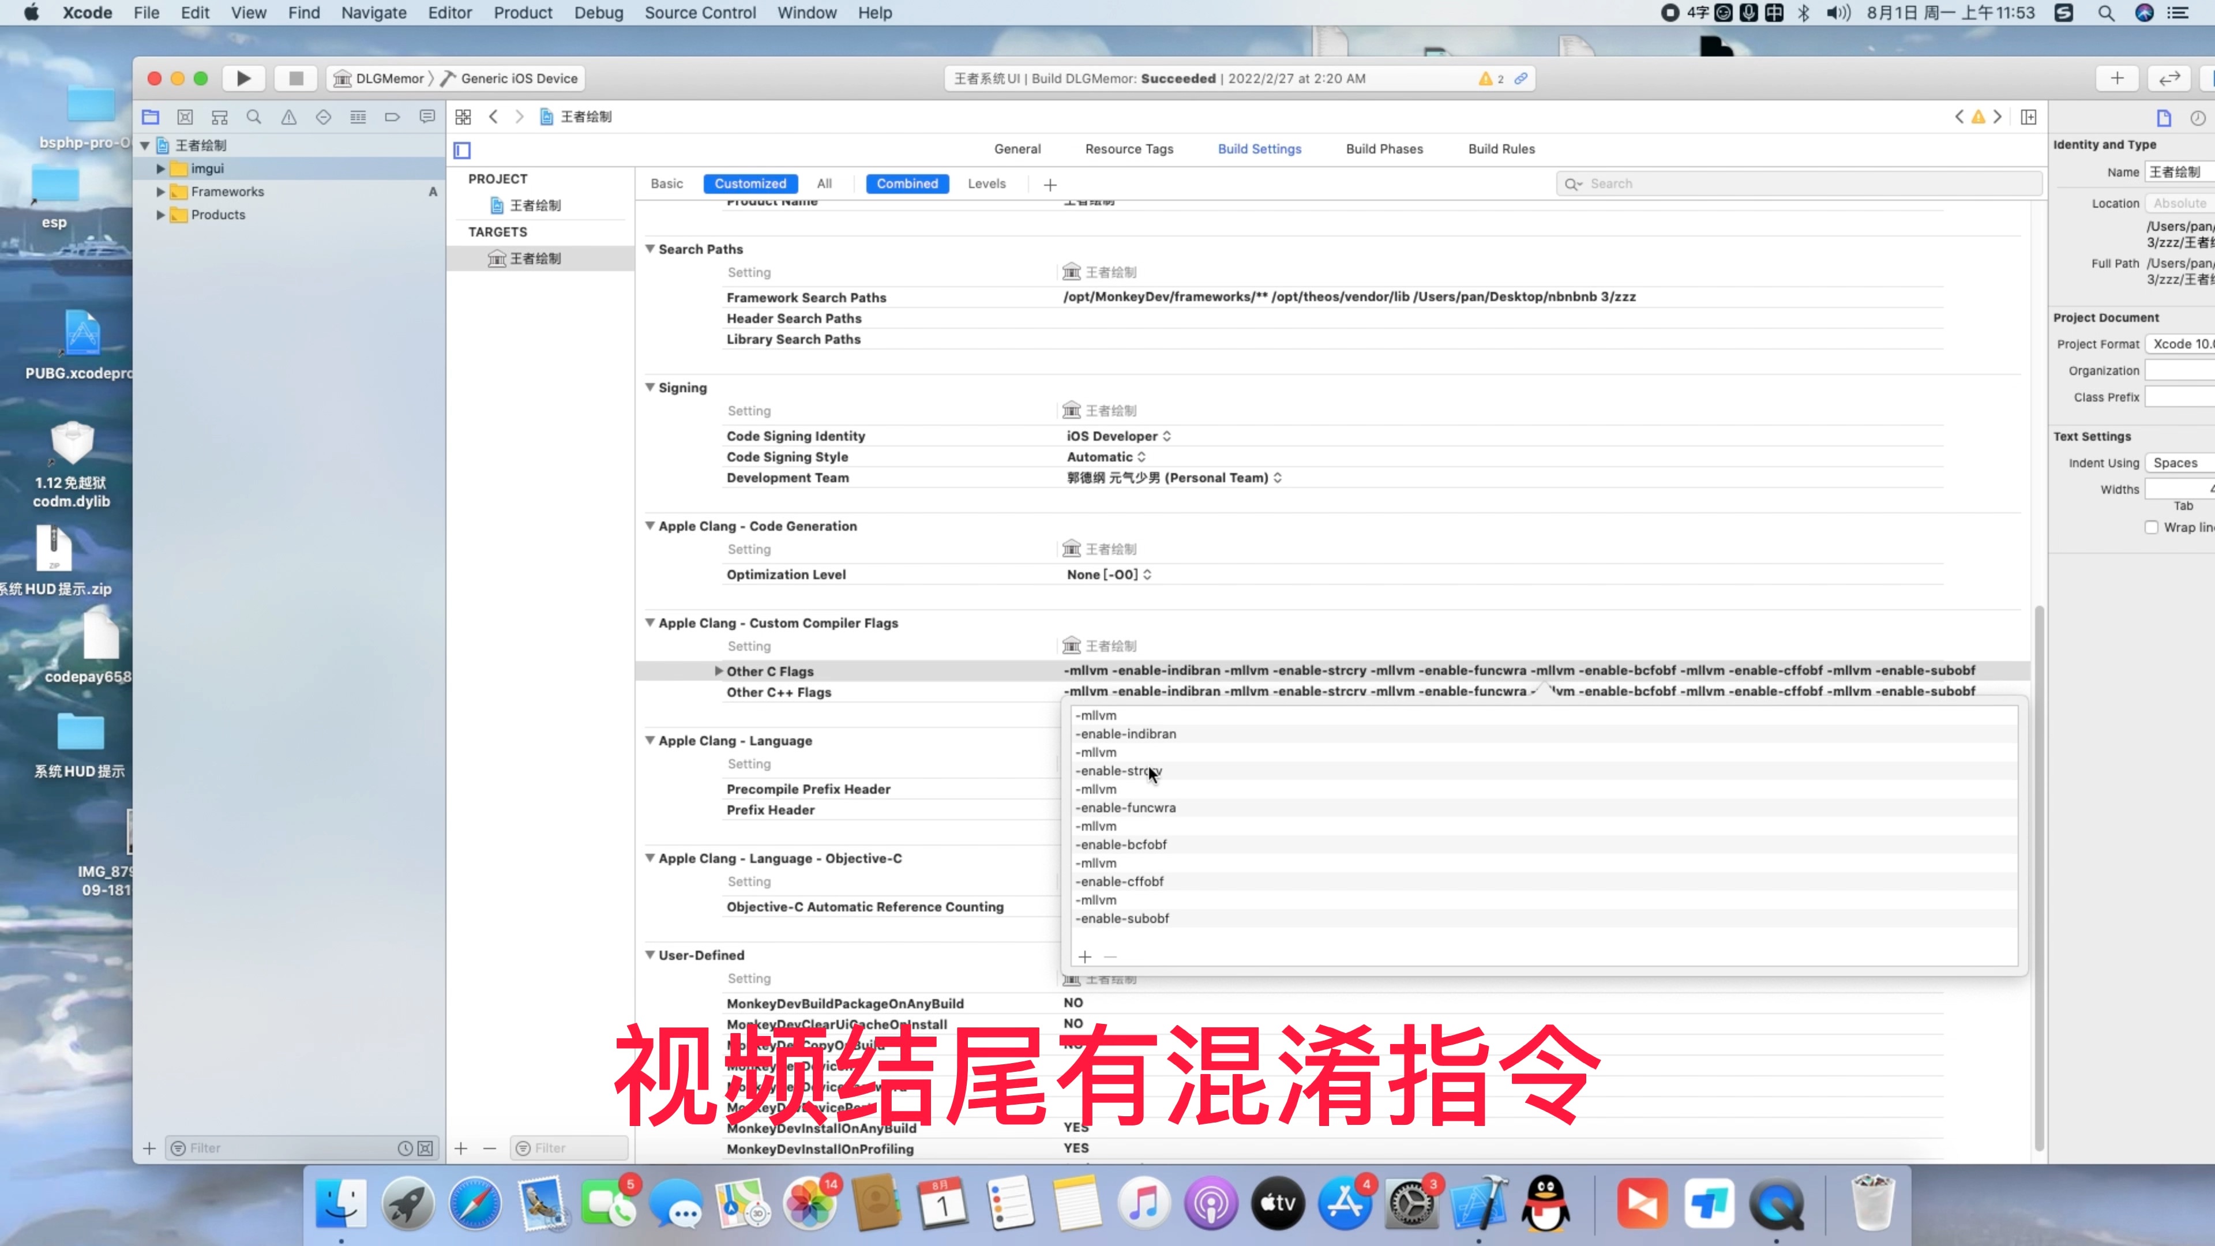This screenshot has width=2215, height=1246.
Task: Expand the Frameworks folder in navigator
Action: pos(161,192)
